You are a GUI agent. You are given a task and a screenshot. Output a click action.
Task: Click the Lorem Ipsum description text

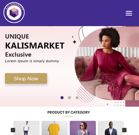(x=32, y=61)
